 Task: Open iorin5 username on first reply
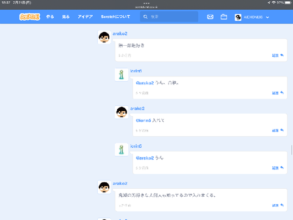(x=136, y=71)
